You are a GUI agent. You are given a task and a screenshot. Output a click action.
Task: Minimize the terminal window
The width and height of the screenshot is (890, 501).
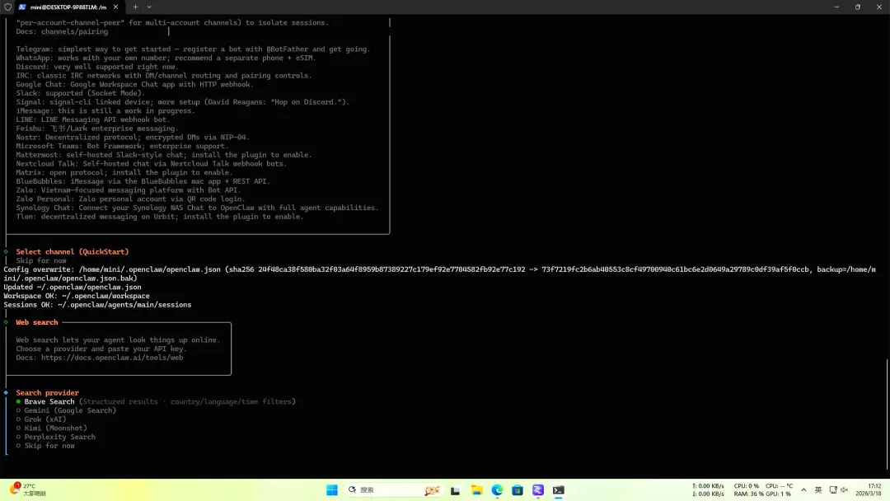836,7
